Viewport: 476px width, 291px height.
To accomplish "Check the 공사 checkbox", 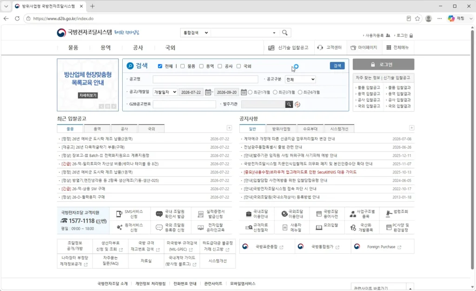I will point(220,66).
